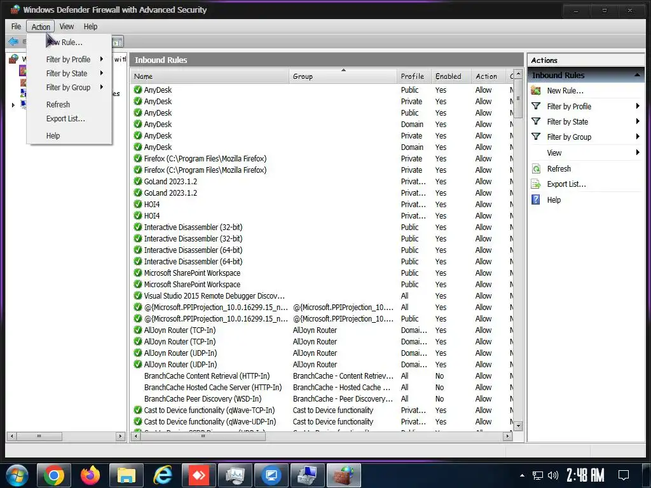Screen dimensions: 651x488
Task: Click the Filter by Group funnel icon
Action: point(536,137)
